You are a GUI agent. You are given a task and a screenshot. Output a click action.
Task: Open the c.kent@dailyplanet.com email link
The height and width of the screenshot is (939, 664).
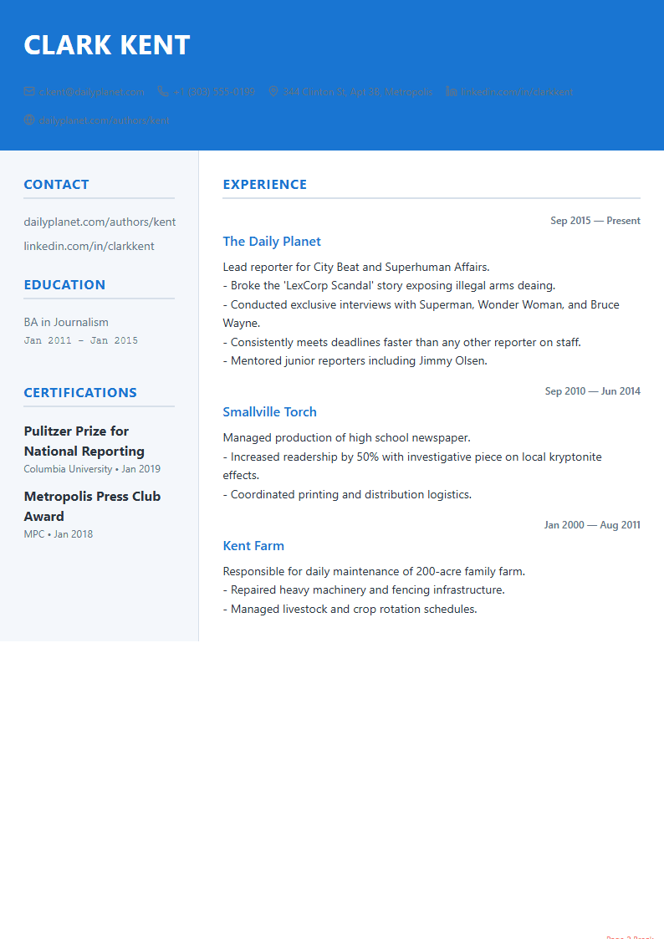(92, 91)
